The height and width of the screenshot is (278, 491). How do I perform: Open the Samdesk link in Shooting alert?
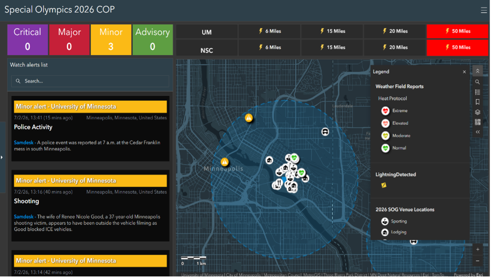pos(24,217)
